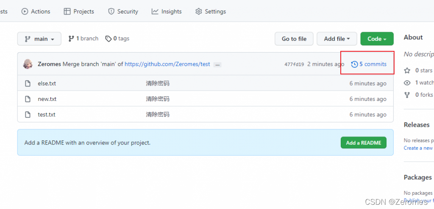View the 1 branch link
The width and height of the screenshot is (434, 209).
pos(83,39)
